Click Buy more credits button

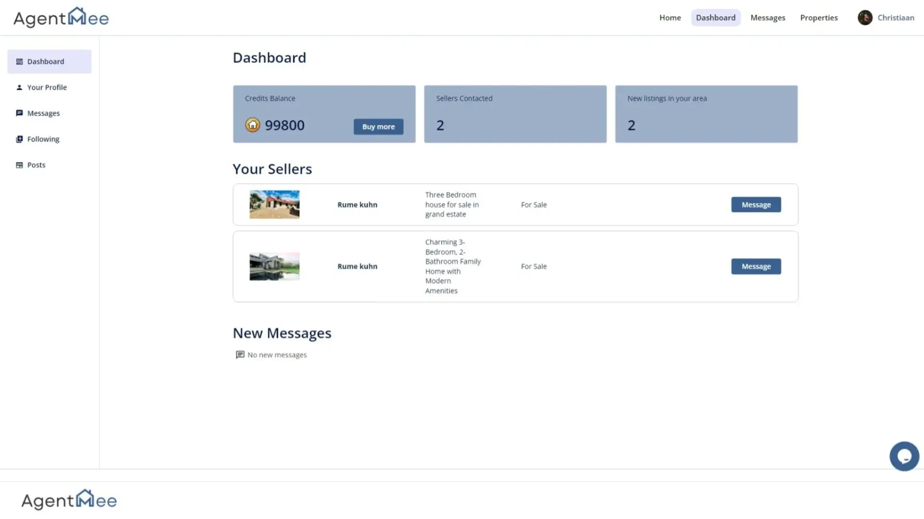tap(378, 126)
